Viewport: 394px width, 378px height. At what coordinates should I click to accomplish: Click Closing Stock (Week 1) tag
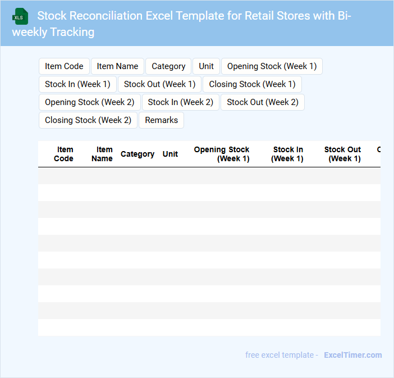(252, 84)
